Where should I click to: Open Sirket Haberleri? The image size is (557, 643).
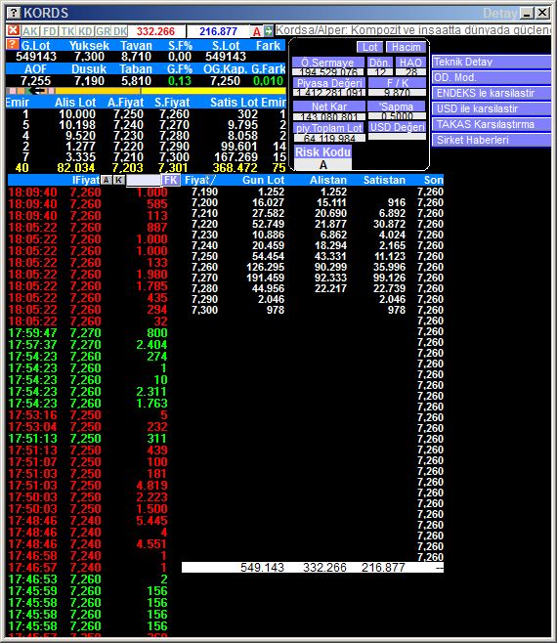point(492,140)
